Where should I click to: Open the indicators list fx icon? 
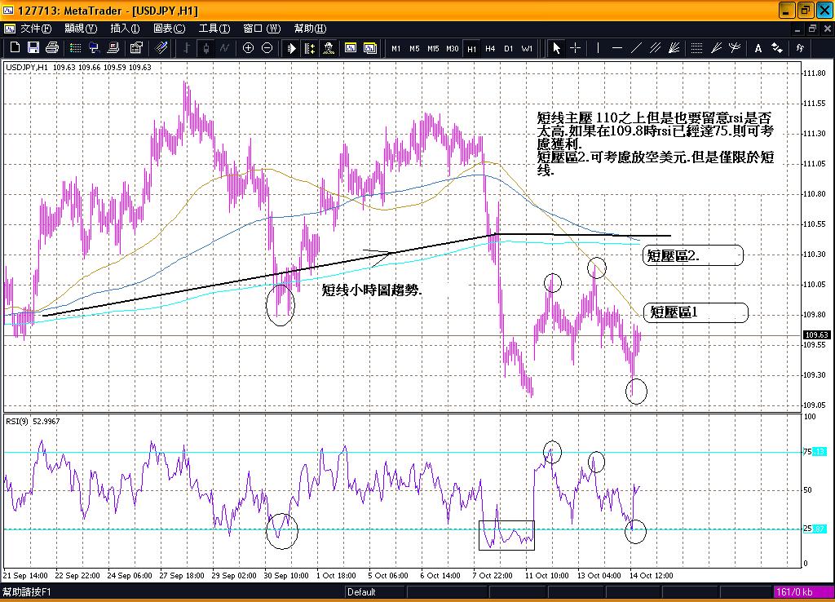800,48
